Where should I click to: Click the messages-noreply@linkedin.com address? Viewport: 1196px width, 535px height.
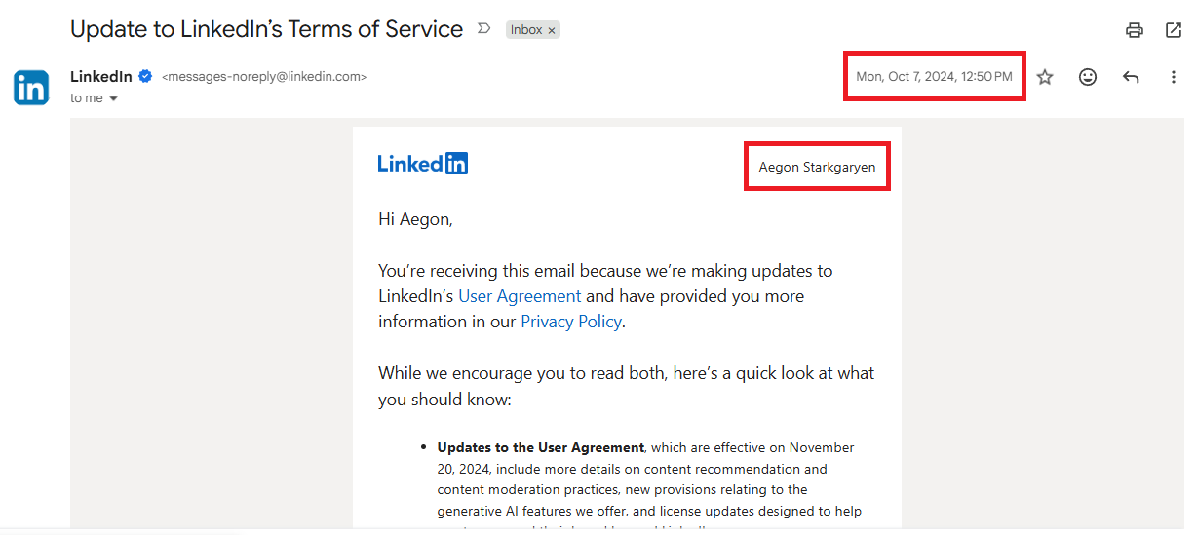(x=264, y=76)
